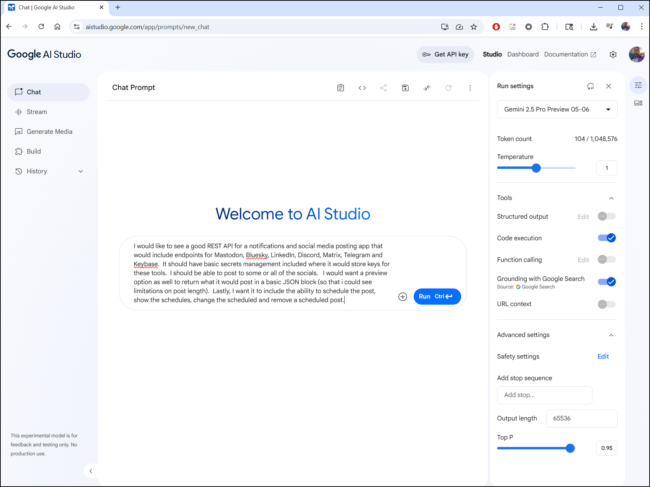Select Chat in the sidebar
Screen dimensions: 650x487
click(x=49, y=92)
